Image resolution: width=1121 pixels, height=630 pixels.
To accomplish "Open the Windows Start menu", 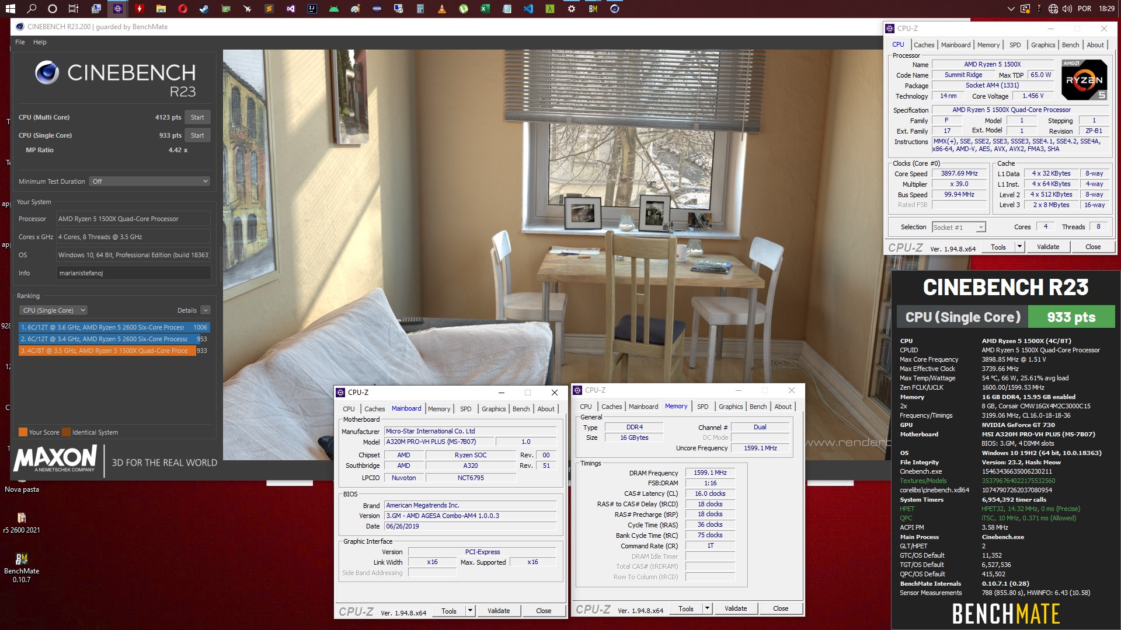I will [x=11, y=9].
